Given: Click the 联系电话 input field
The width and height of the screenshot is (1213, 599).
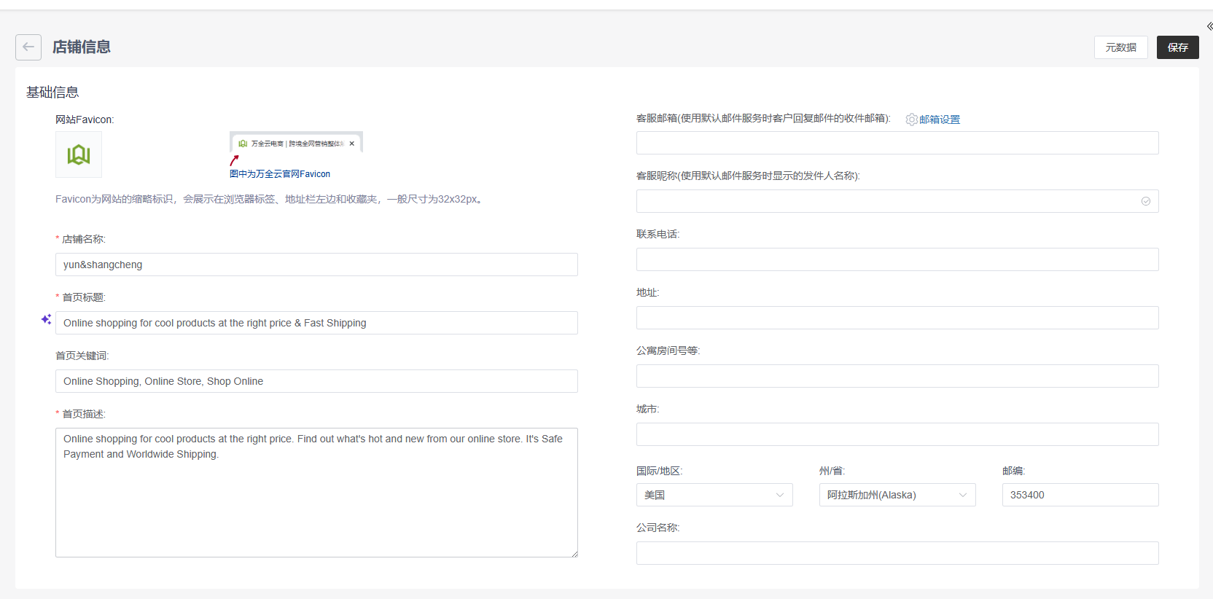Looking at the screenshot, I should 897,259.
